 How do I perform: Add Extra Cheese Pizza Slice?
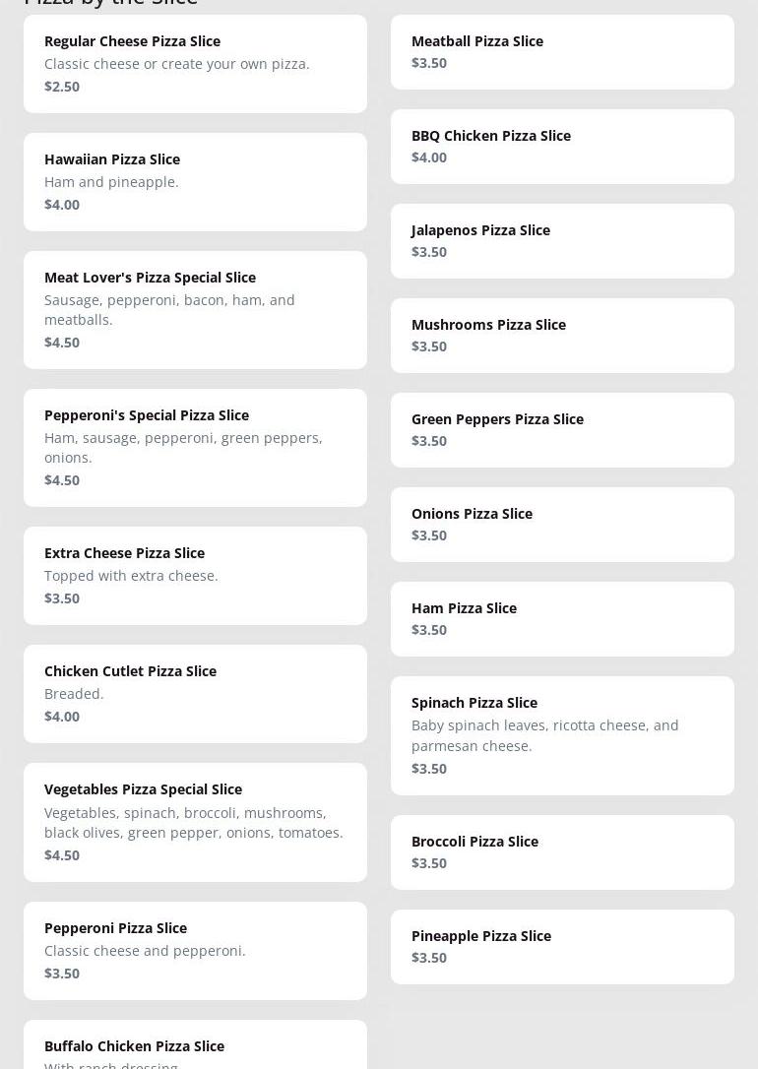[x=195, y=576]
